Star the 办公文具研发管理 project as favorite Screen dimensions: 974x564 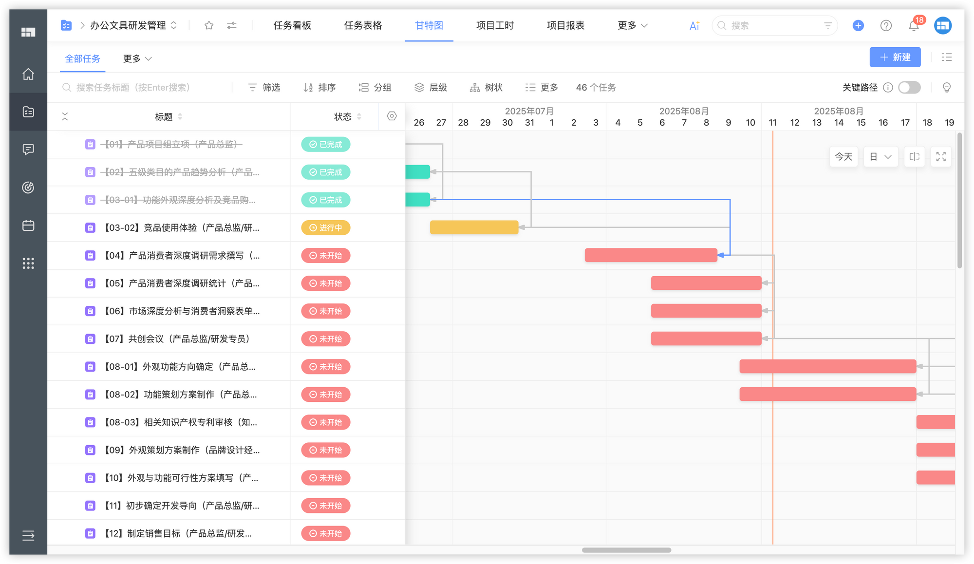click(208, 25)
